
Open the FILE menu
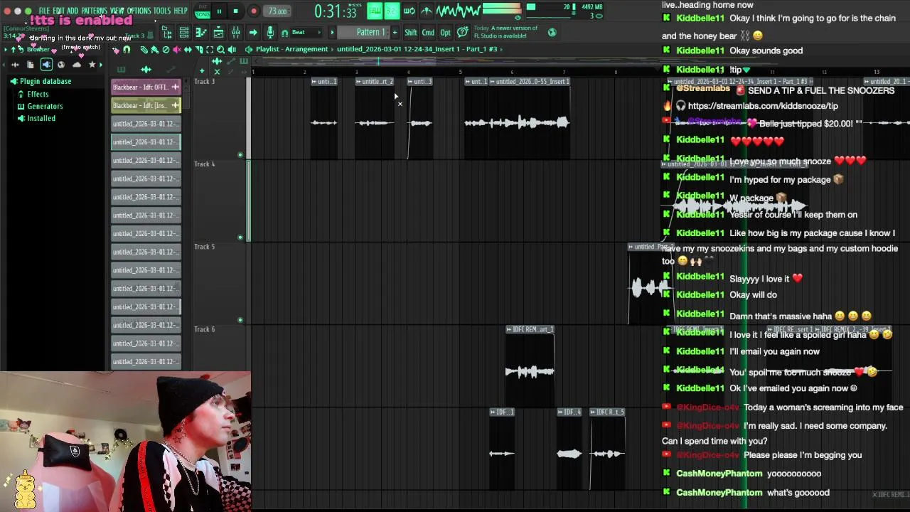click(x=44, y=11)
